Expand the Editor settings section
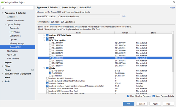The image size is (176, 107). pos(3,66)
